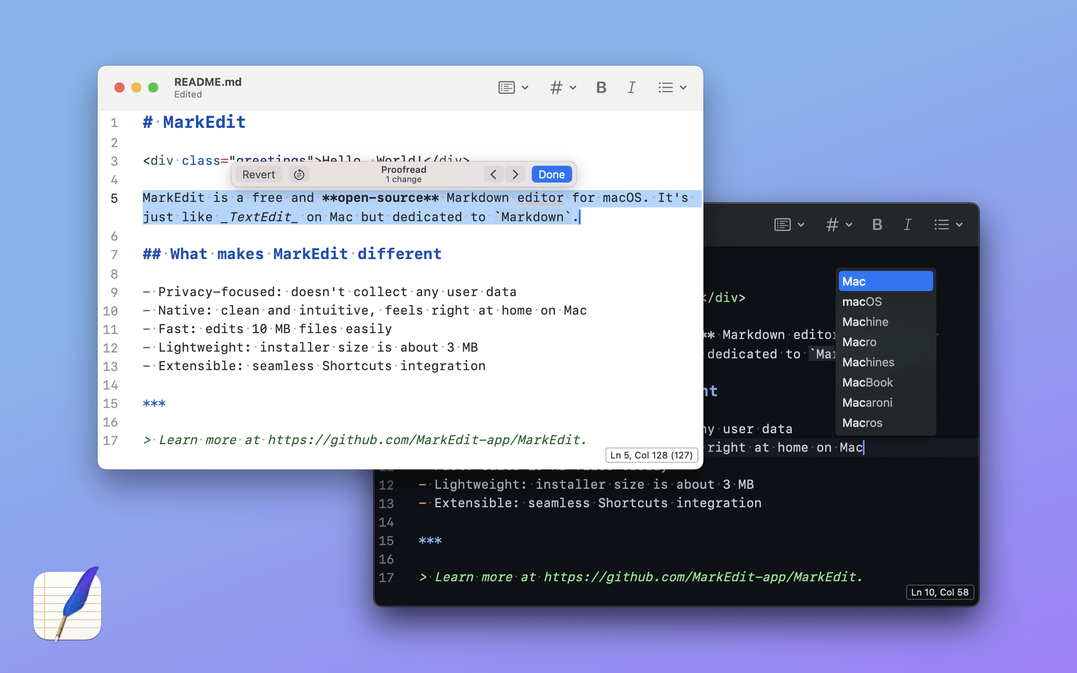The height and width of the screenshot is (673, 1077).
Task: Click the heading hash icon in light window
Action: tap(556, 87)
